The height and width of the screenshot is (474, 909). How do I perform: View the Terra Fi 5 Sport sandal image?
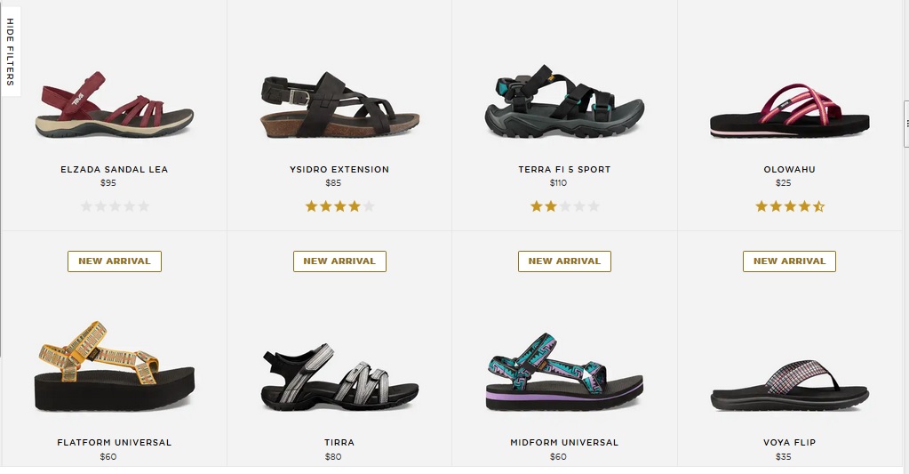tap(564, 101)
